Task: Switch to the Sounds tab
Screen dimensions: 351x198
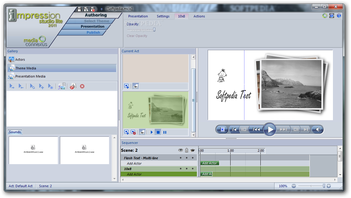Action: [15, 132]
